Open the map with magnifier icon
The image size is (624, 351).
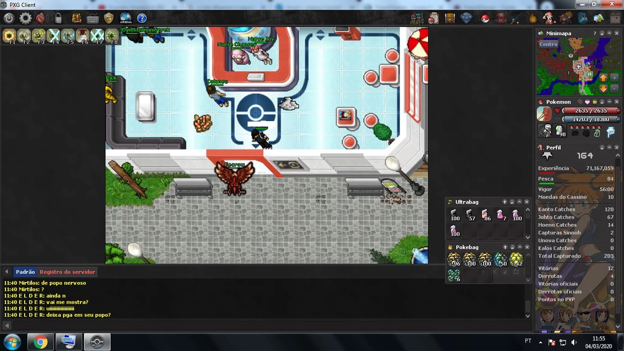(x=598, y=18)
